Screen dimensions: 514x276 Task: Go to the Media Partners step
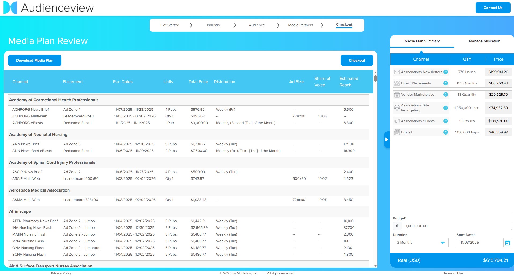tap(300, 25)
